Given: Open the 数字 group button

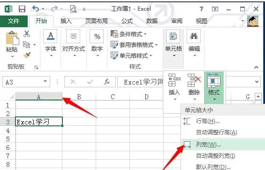Looking at the screenshot, I should click(97, 44).
